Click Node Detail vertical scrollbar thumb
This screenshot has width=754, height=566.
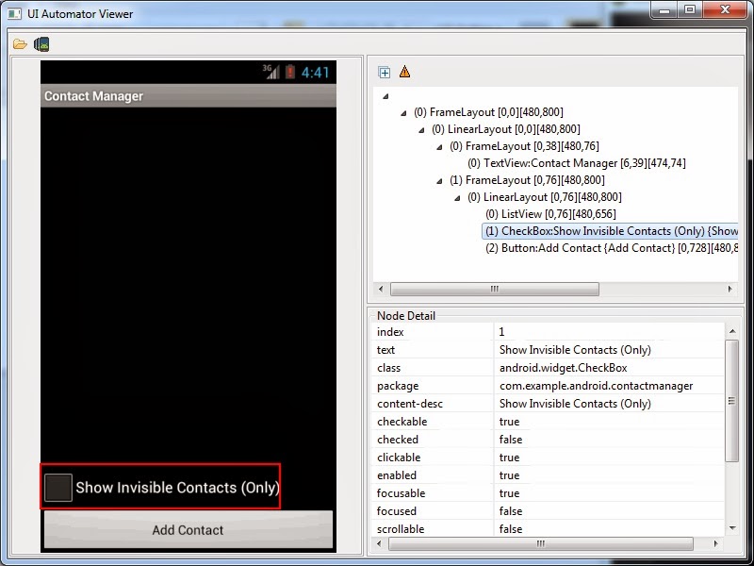pos(731,401)
